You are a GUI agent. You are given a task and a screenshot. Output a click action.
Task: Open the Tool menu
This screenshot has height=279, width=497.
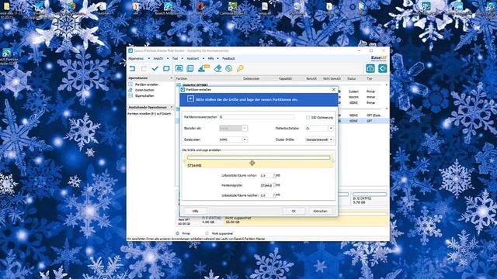[x=175, y=59]
